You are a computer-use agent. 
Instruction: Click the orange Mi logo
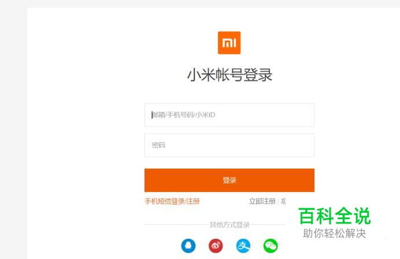pos(229,43)
